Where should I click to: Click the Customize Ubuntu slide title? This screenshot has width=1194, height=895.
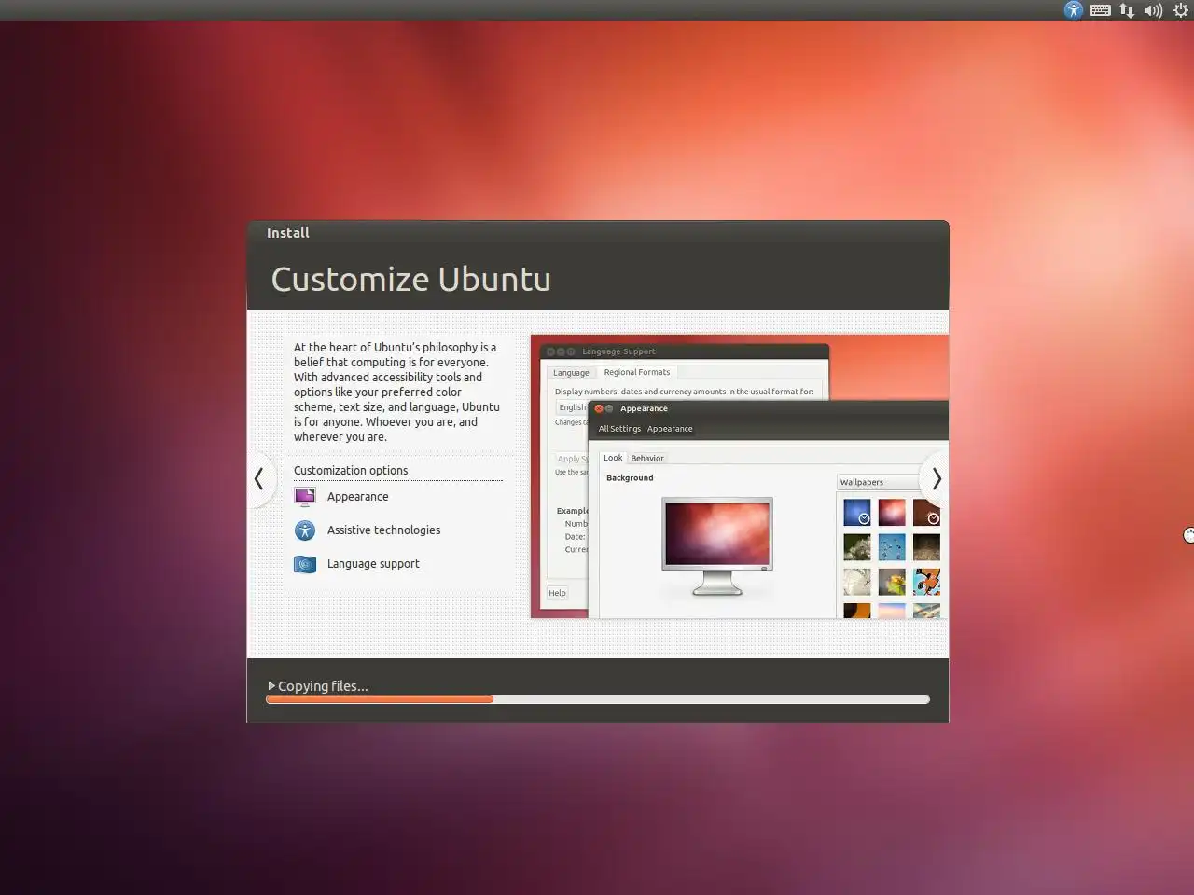(x=410, y=279)
